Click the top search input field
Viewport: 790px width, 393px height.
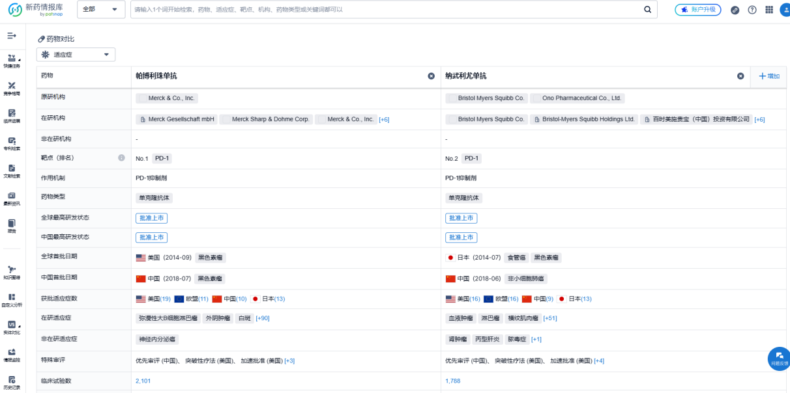(x=385, y=10)
